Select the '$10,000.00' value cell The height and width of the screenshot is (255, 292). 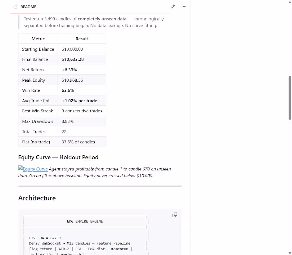tap(82, 49)
